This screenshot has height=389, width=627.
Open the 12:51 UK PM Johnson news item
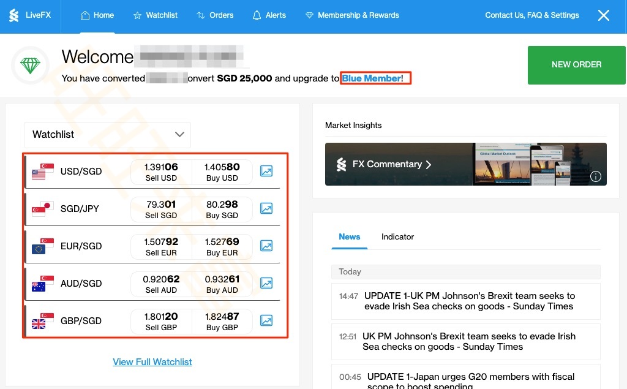(x=466, y=342)
